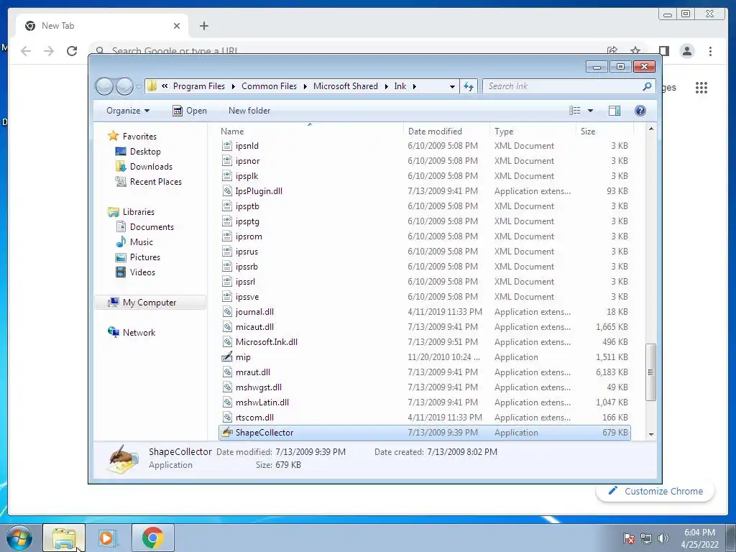Navigate to Program Files breadcrumb
Viewport: 736px width, 552px height.
(x=199, y=86)
